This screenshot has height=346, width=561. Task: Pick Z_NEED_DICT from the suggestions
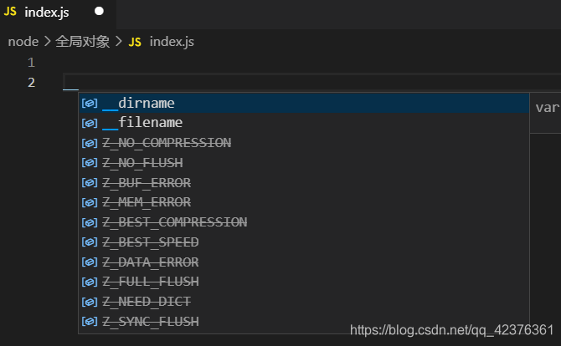click(304, 302)
